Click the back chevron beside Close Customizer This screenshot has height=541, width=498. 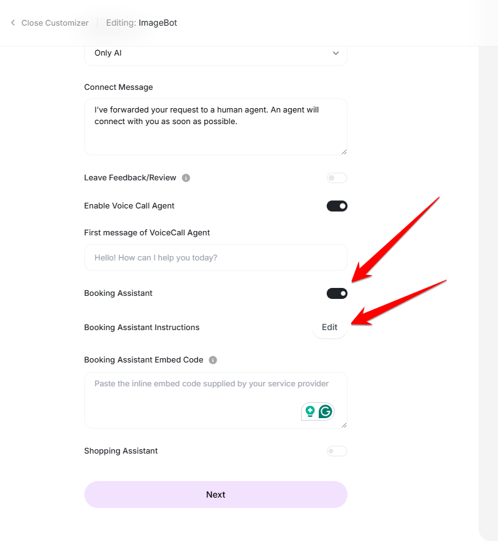point(13,23)
